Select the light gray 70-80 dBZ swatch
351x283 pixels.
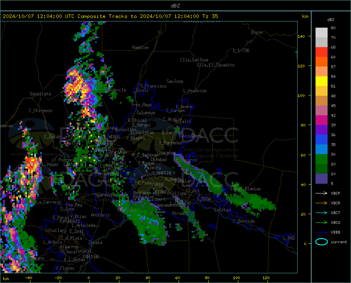point(321,33)
